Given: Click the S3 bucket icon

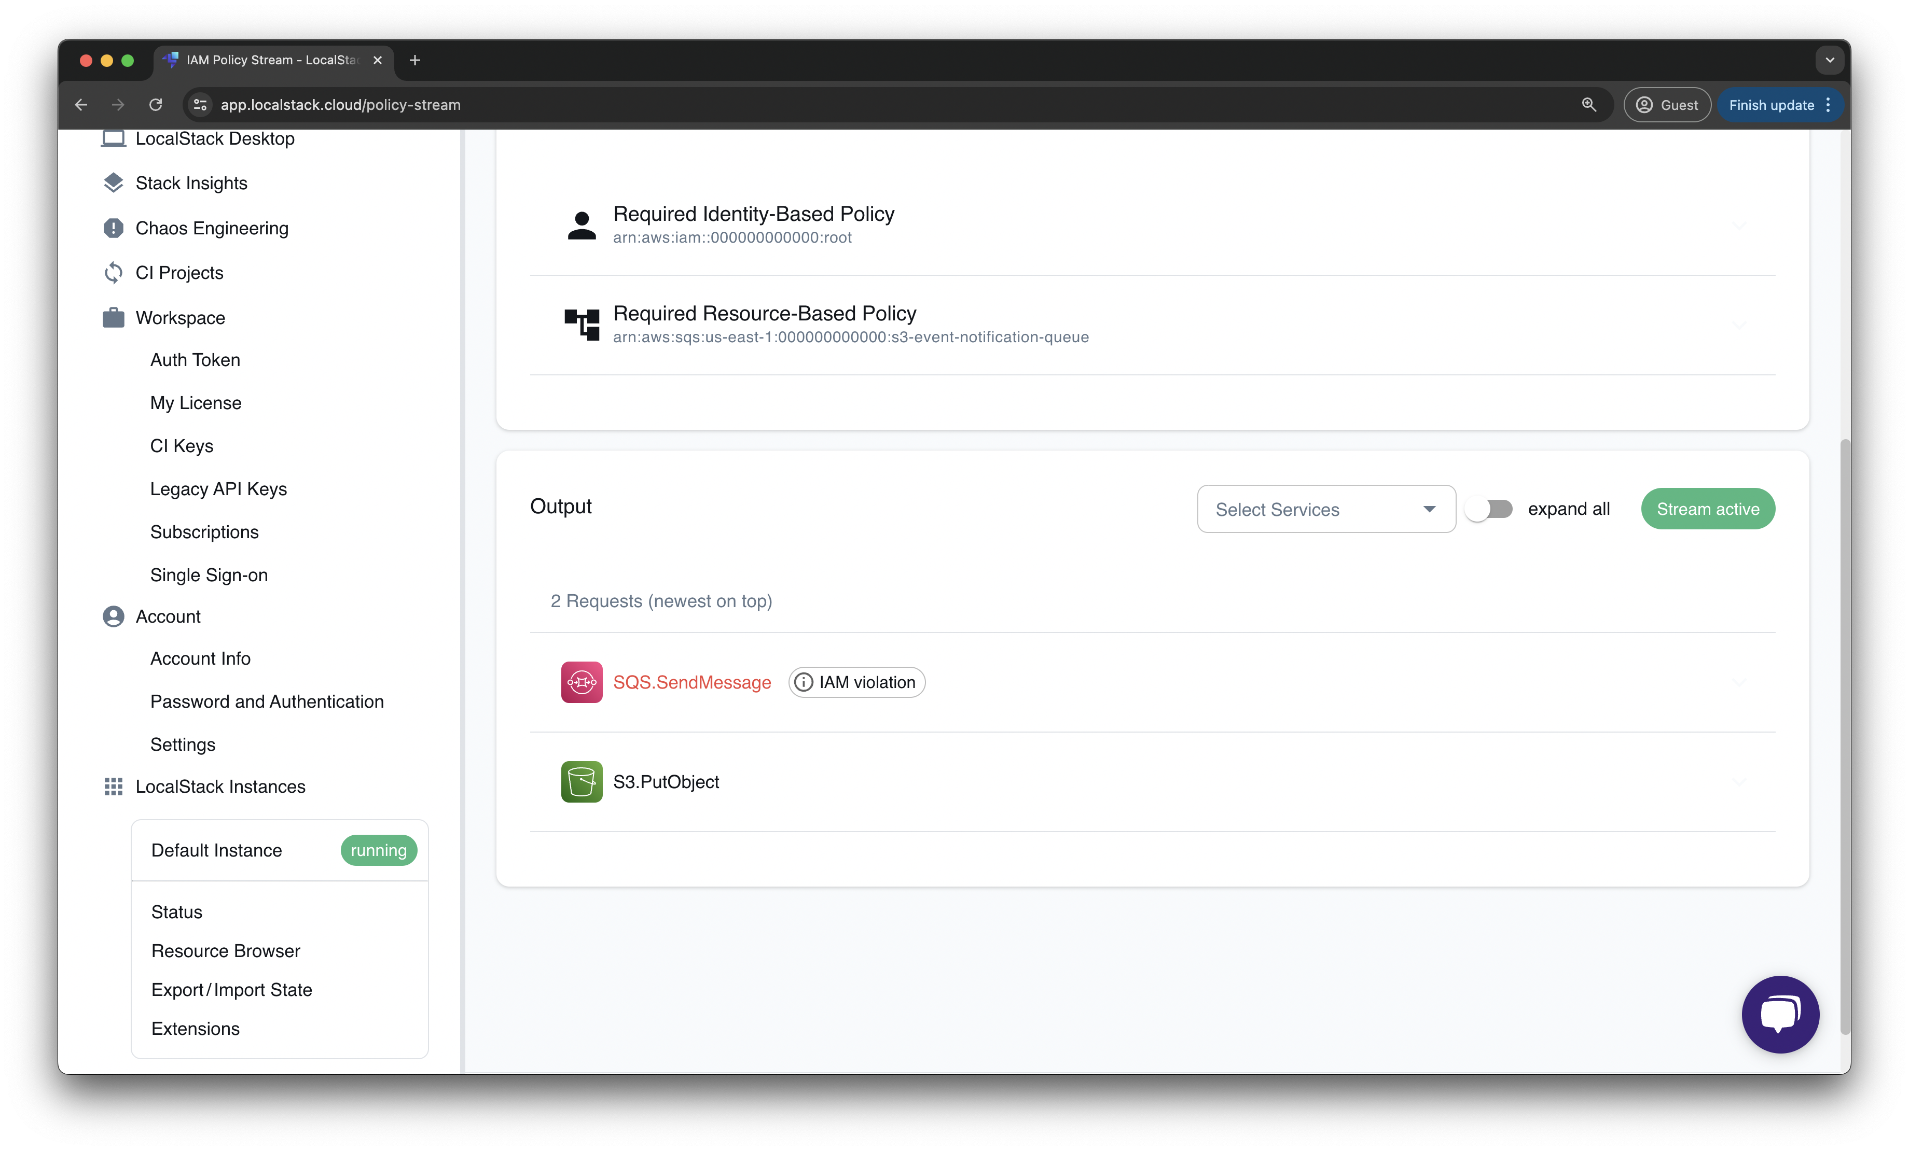Looking at the screenshot, I should tap(581, 781).
